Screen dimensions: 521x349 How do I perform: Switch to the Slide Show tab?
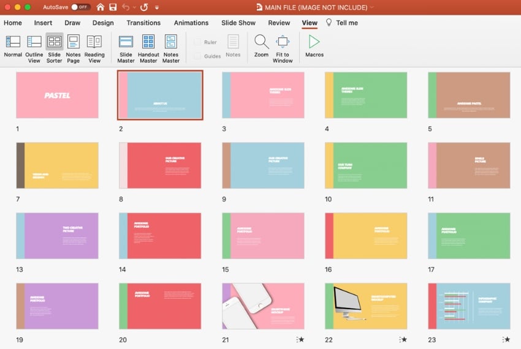click(238, 23)
